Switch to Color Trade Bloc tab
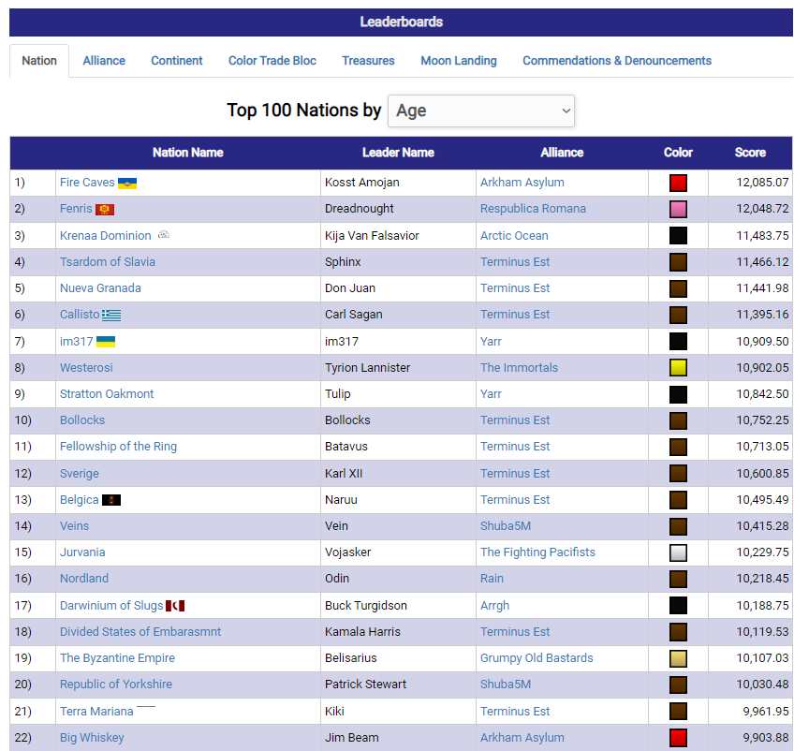Image resolution: width=794 pixels, height=751 pixels. 272,61
